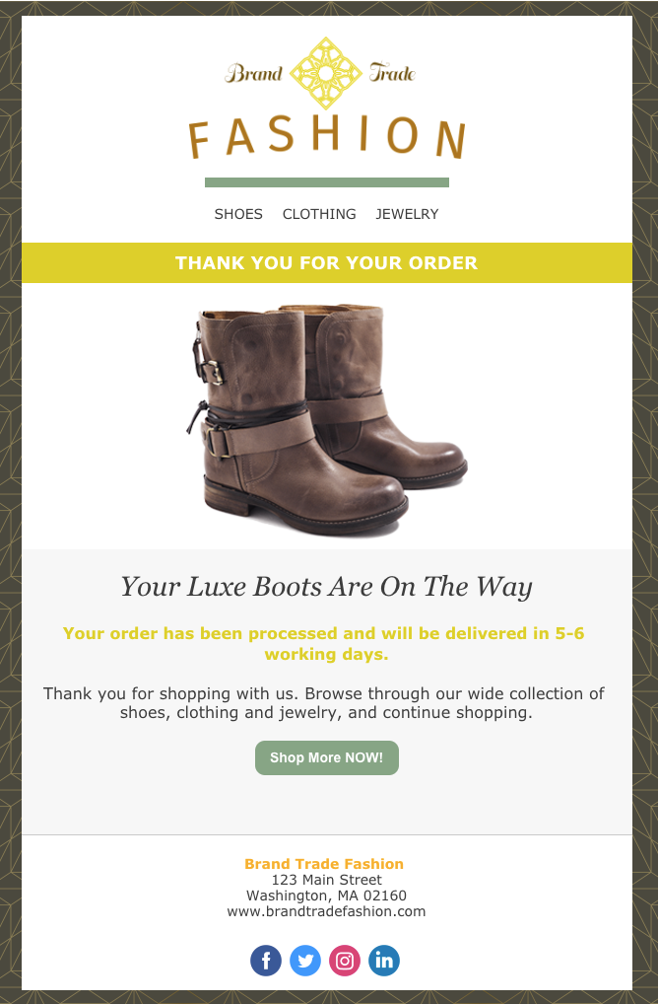Click the 123 Main Street address line
The width and height of the screenshot is (658, 1004).
[327, 880]
